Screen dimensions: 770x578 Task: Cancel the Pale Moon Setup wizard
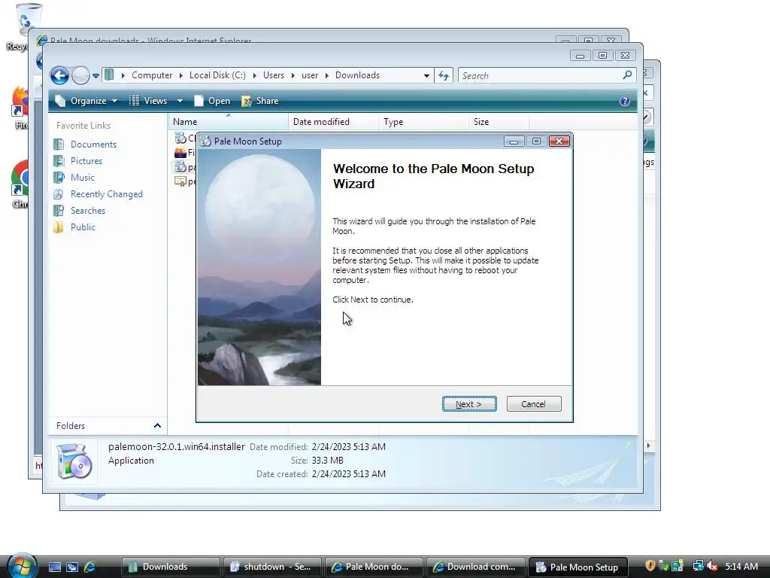click(534, 404)
